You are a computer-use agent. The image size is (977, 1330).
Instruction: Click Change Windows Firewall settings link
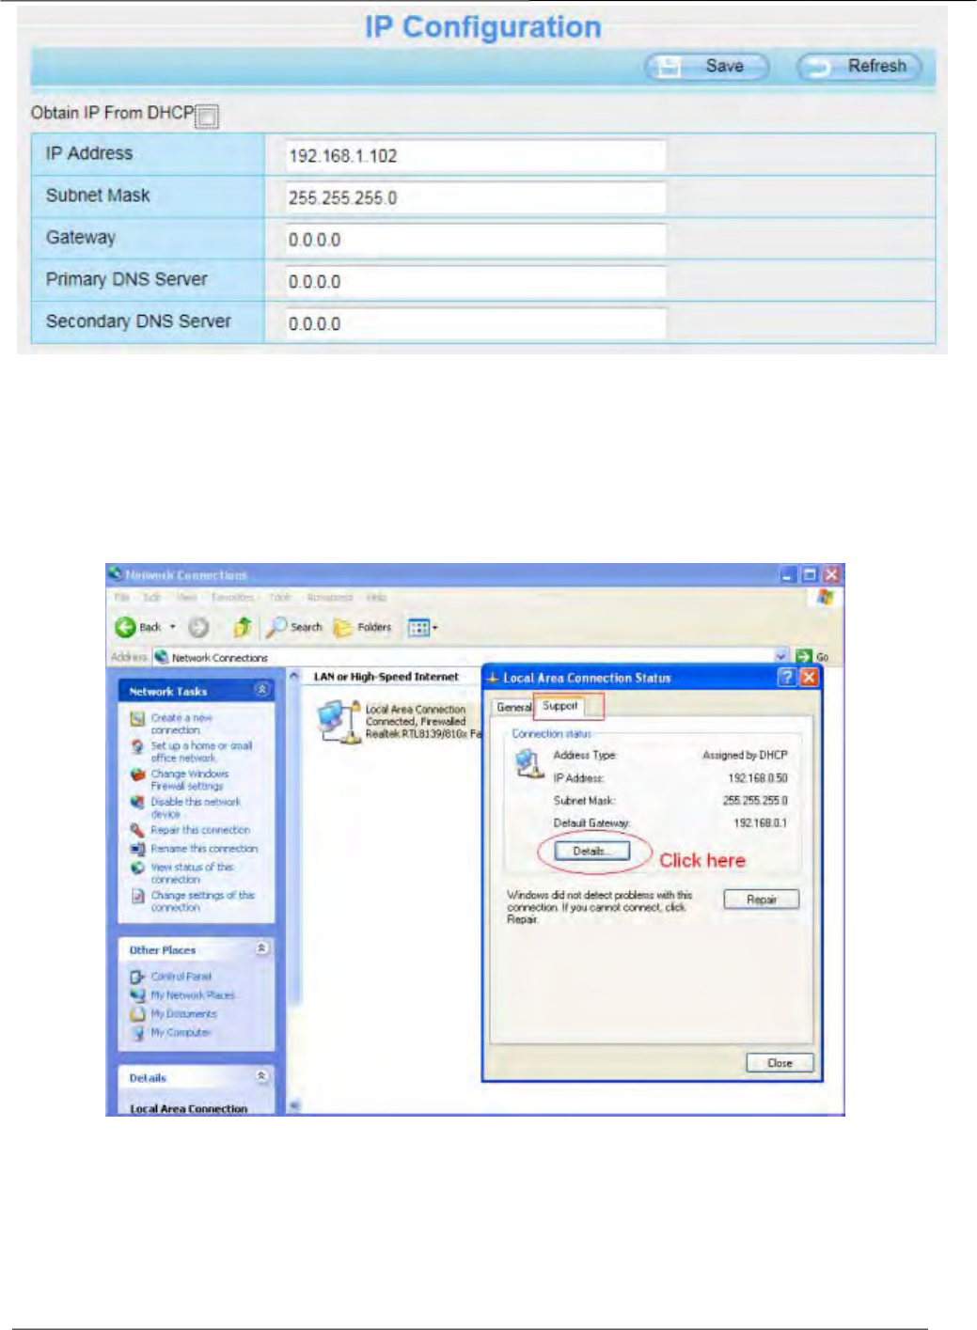click(189, 780)
